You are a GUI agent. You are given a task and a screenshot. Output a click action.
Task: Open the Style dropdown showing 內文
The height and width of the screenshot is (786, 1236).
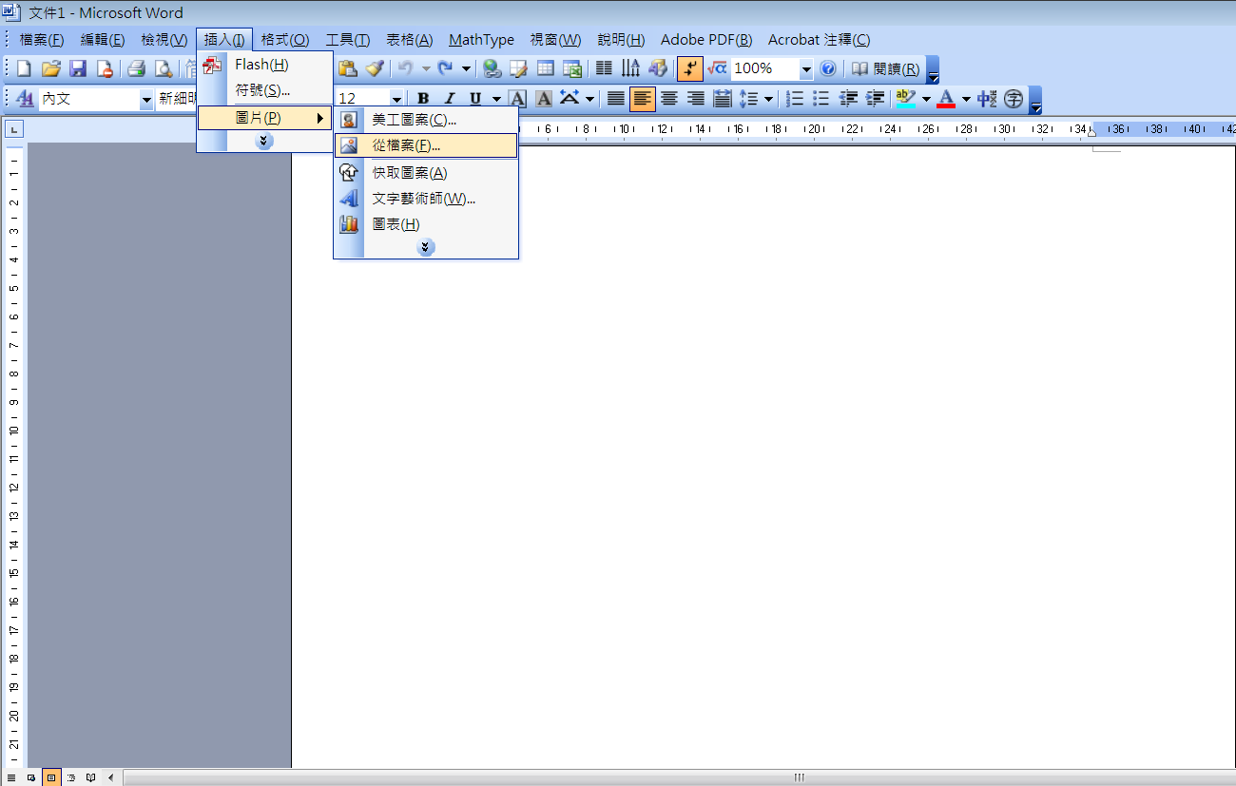(x=146, y=99)
